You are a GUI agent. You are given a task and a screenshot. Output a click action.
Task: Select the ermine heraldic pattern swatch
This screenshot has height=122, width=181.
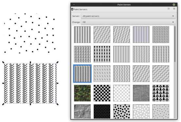pos(161,93)
